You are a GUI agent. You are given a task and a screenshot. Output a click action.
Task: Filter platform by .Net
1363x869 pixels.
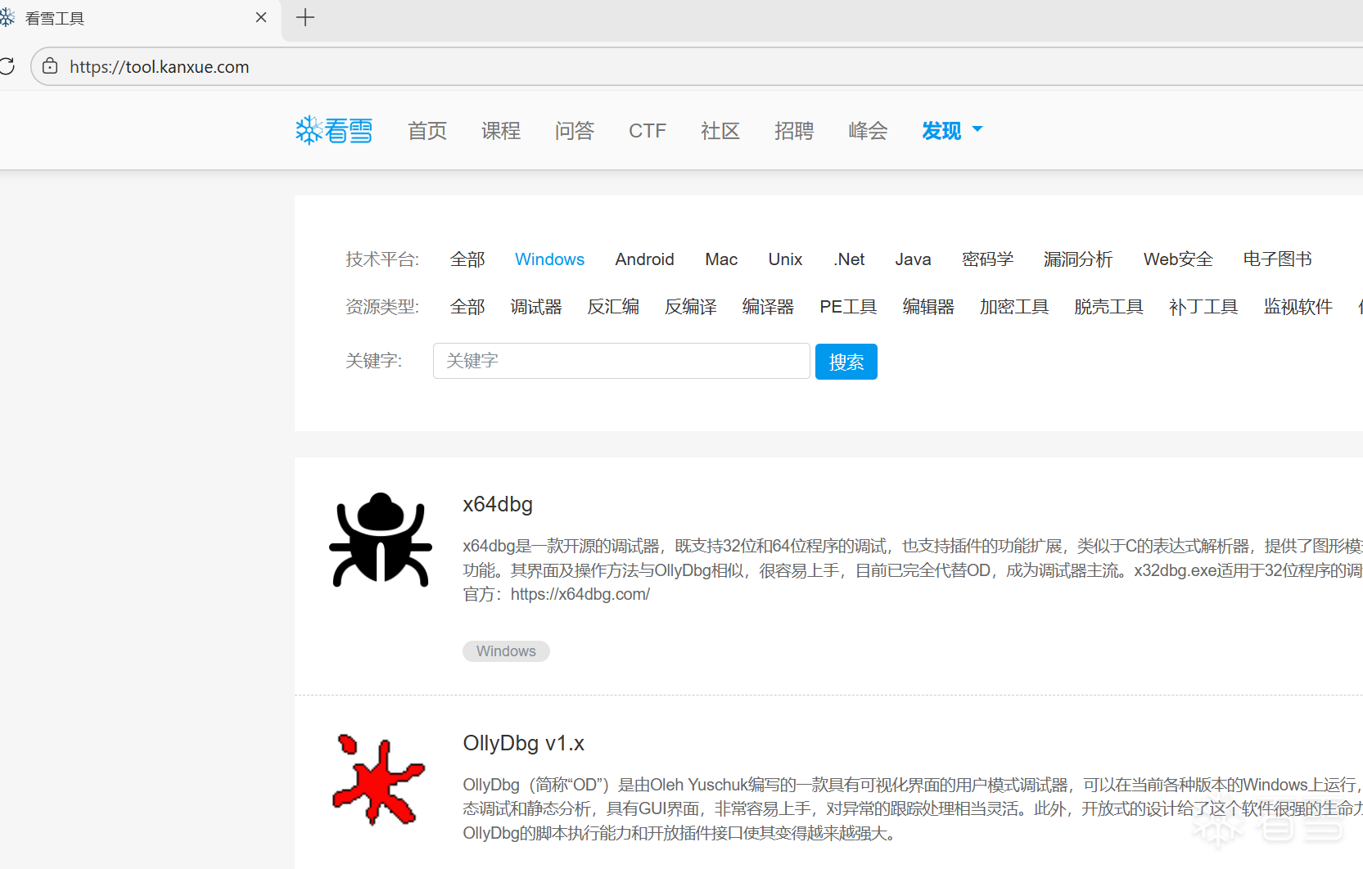pyautogui.click(x=849, y=259)
